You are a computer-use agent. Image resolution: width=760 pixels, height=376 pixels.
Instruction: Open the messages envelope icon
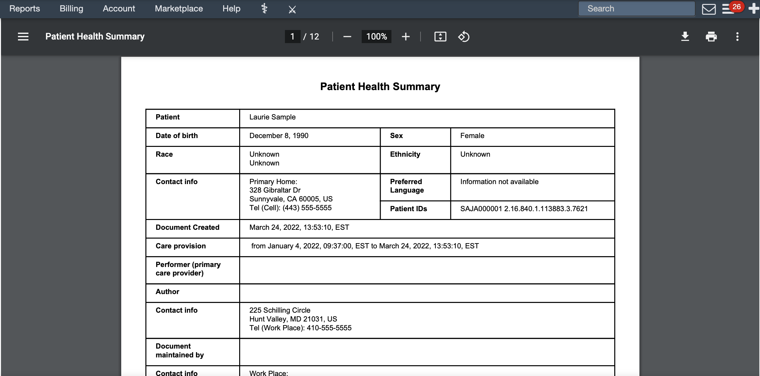709,9
